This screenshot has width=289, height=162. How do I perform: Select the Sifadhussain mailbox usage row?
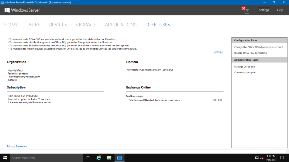coord(175,100)
